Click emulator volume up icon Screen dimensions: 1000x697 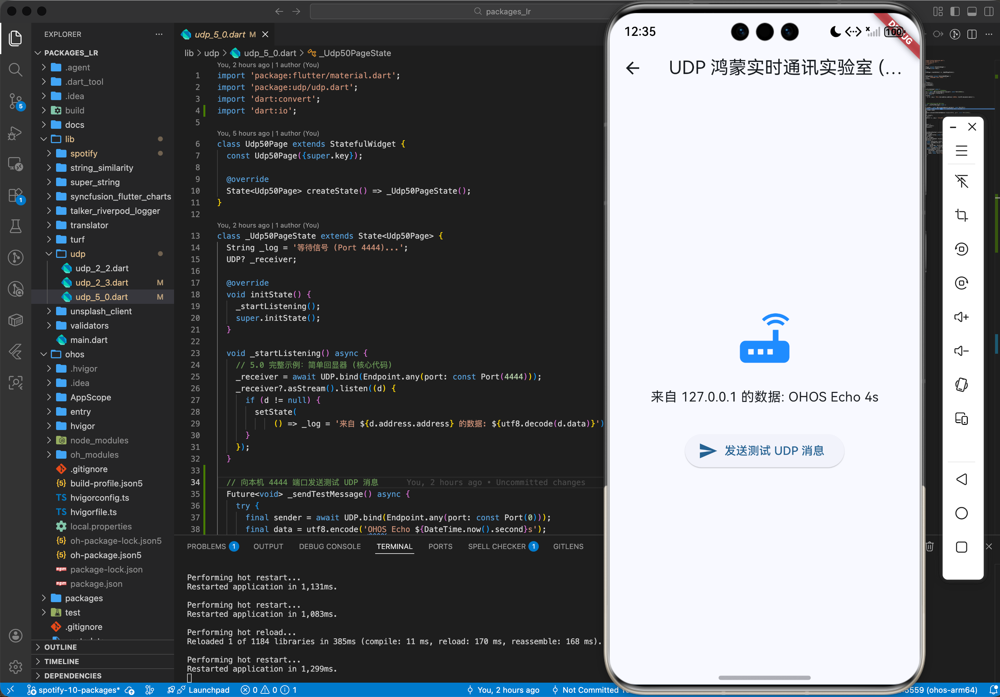tap(961, 317)
